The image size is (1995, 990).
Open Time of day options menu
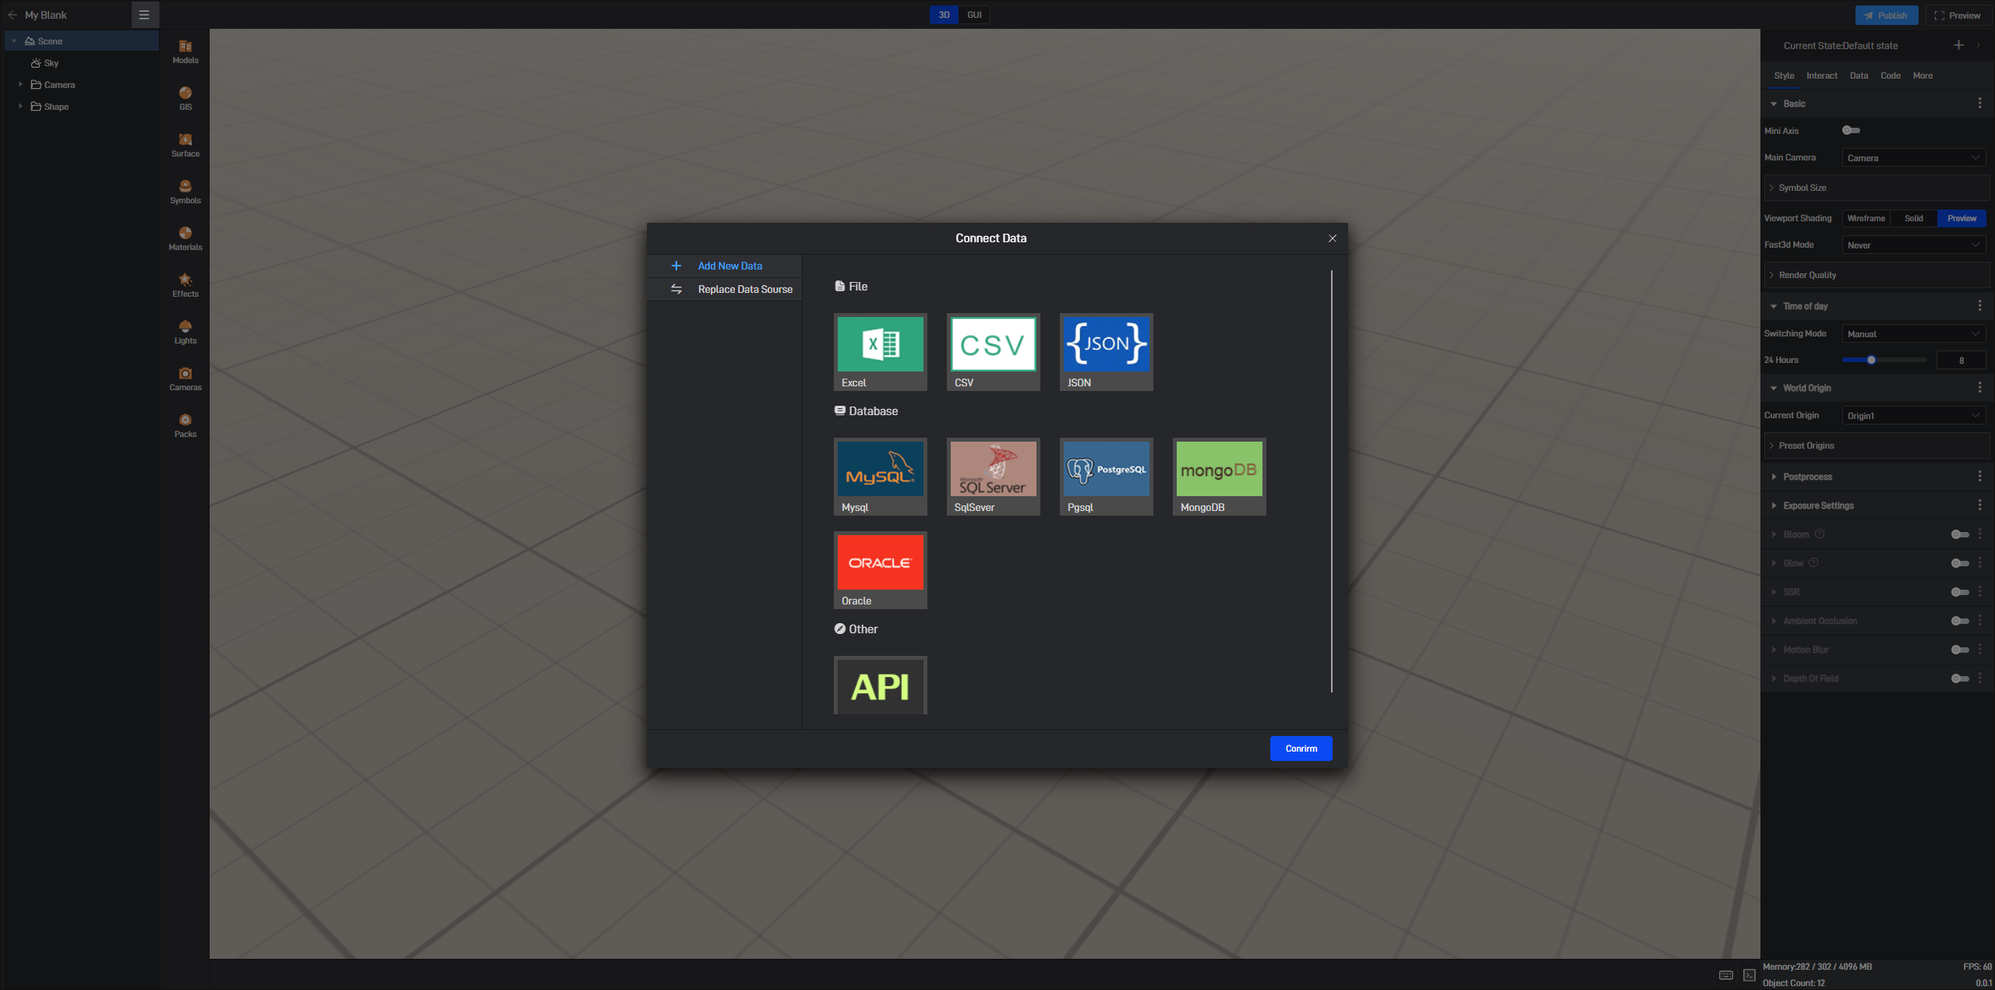point(1980,306)
